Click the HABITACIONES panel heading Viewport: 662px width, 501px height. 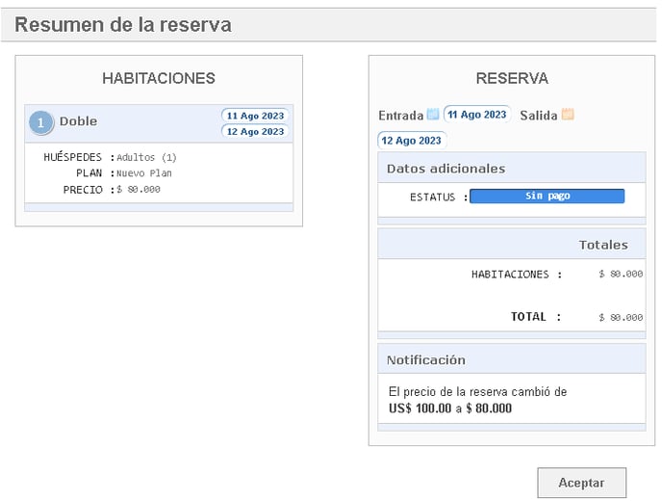coord(159,78)
